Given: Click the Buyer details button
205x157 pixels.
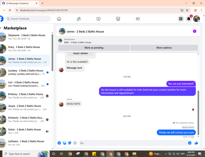Looking at the screenshot, I should tap(80, 53).
